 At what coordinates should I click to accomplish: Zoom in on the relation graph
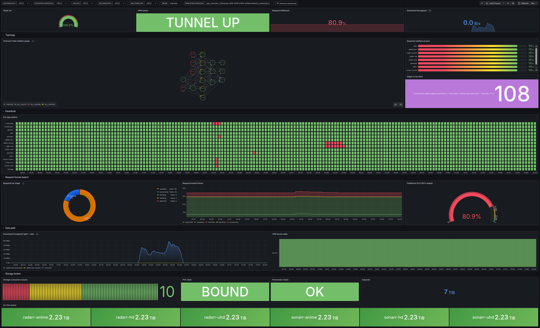tap(396, 105)
